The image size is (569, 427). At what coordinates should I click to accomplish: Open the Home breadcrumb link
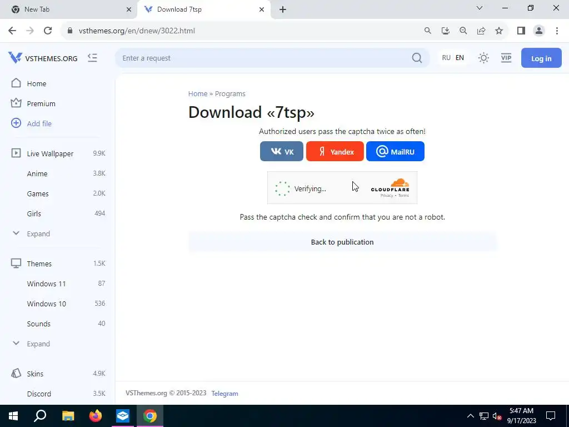pos(198,93)
